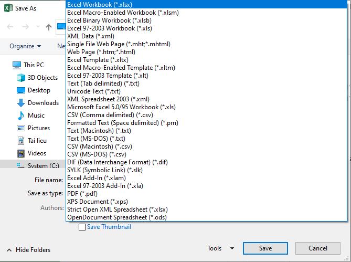Click the System (C:) drive icon

click(x=20, y=165)
